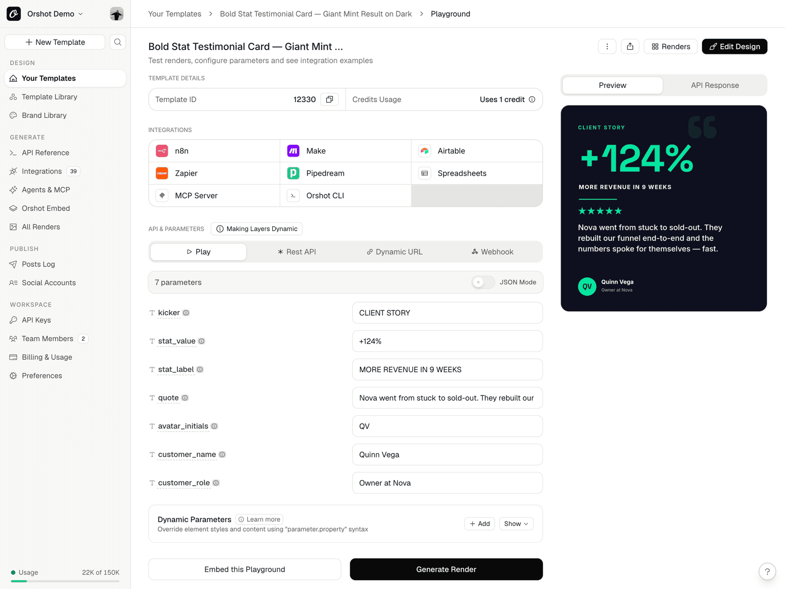Click the Edit Design button
The width and height of the screenshot is (785, 589).
734,47
